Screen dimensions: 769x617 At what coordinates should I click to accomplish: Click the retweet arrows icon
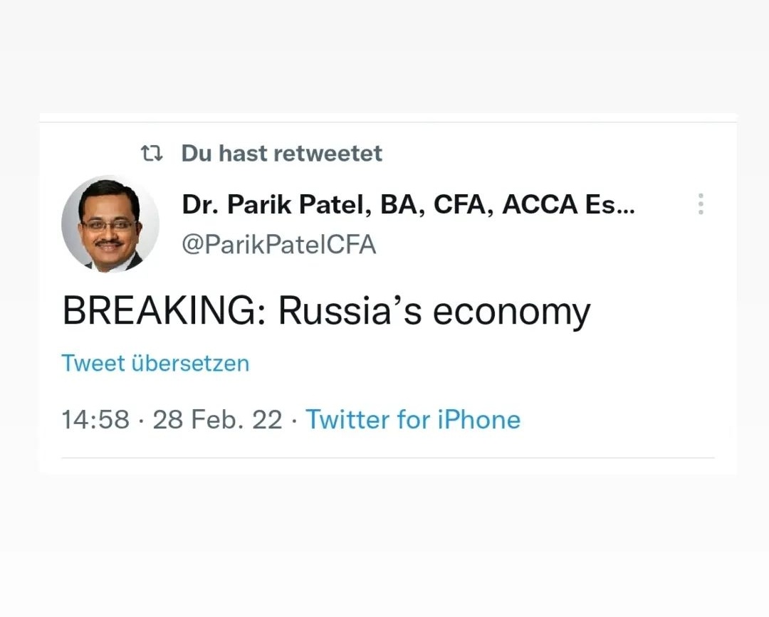coord(152,153)
